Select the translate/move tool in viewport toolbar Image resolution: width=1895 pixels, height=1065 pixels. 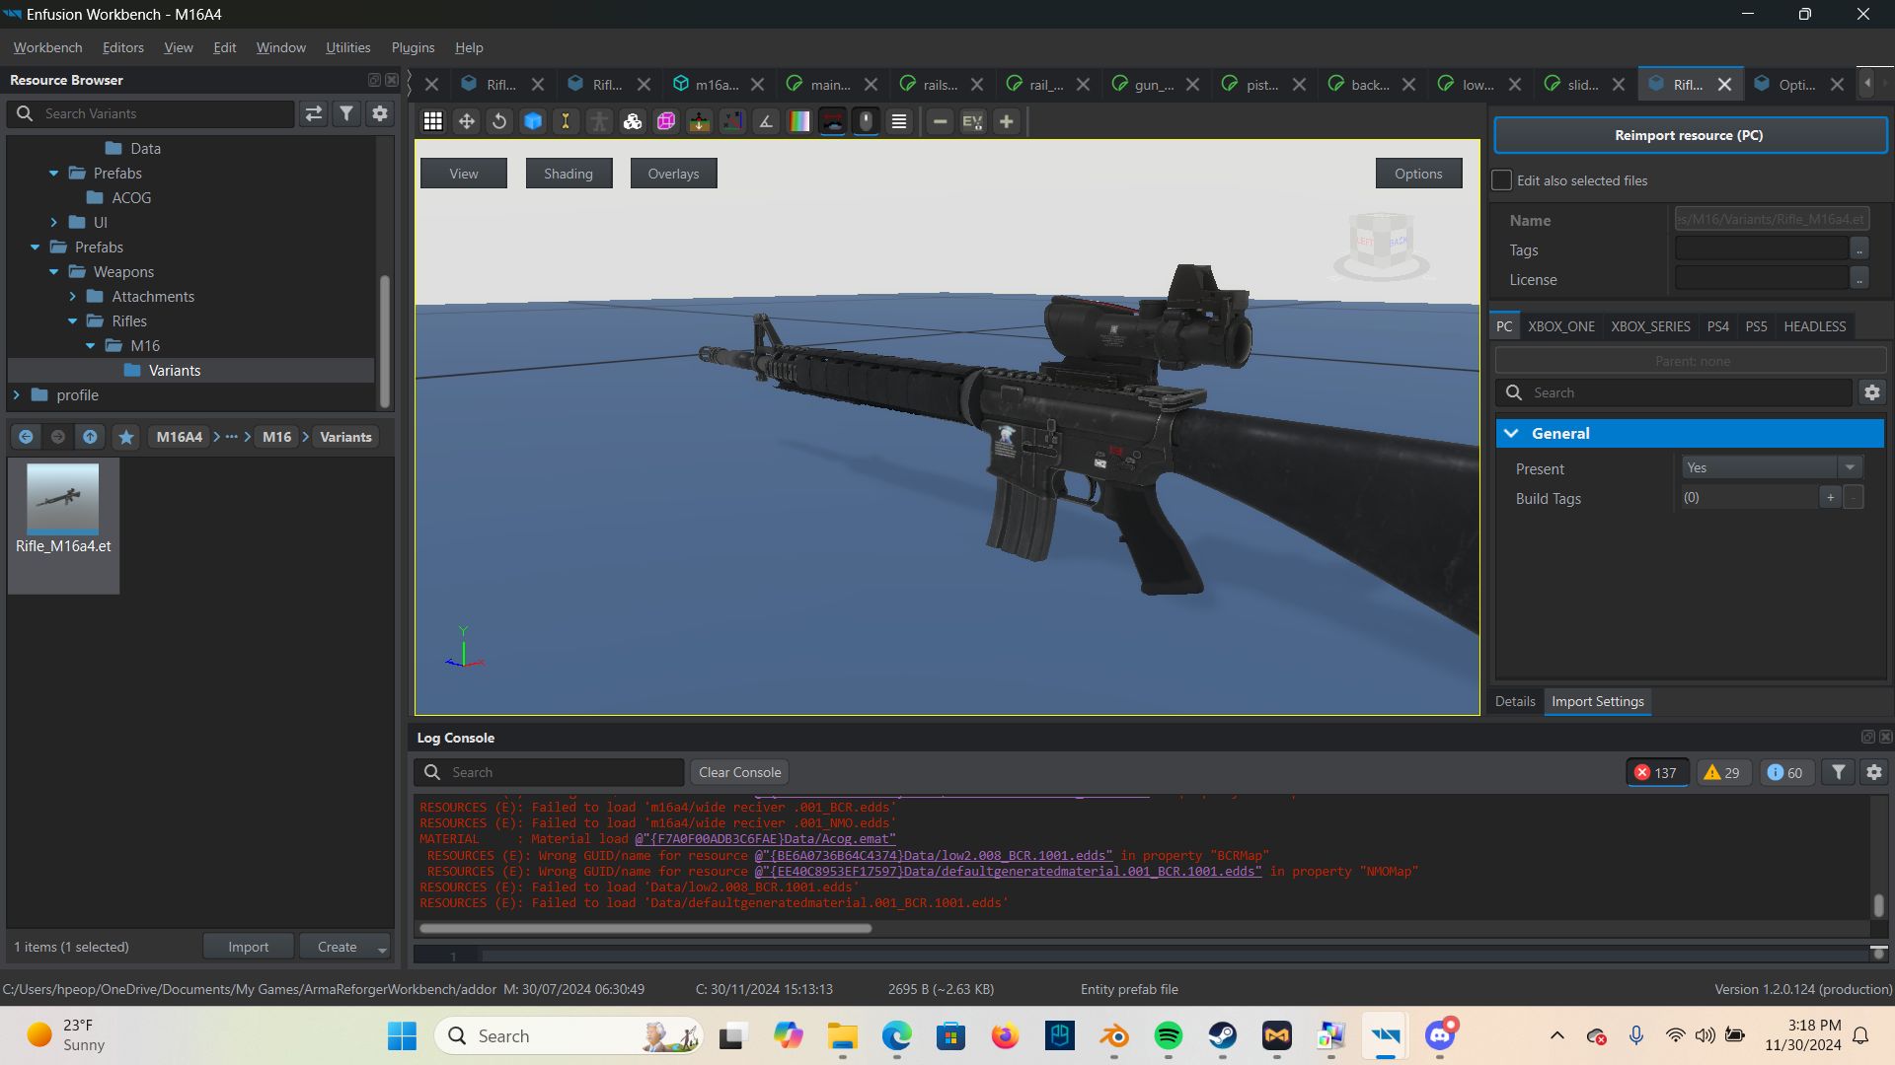click(x=466, y=121)
